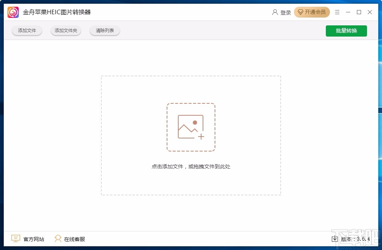This screenshot has width=382, height=250.
Task: Minimize the converter window
Action: point(348,12)
